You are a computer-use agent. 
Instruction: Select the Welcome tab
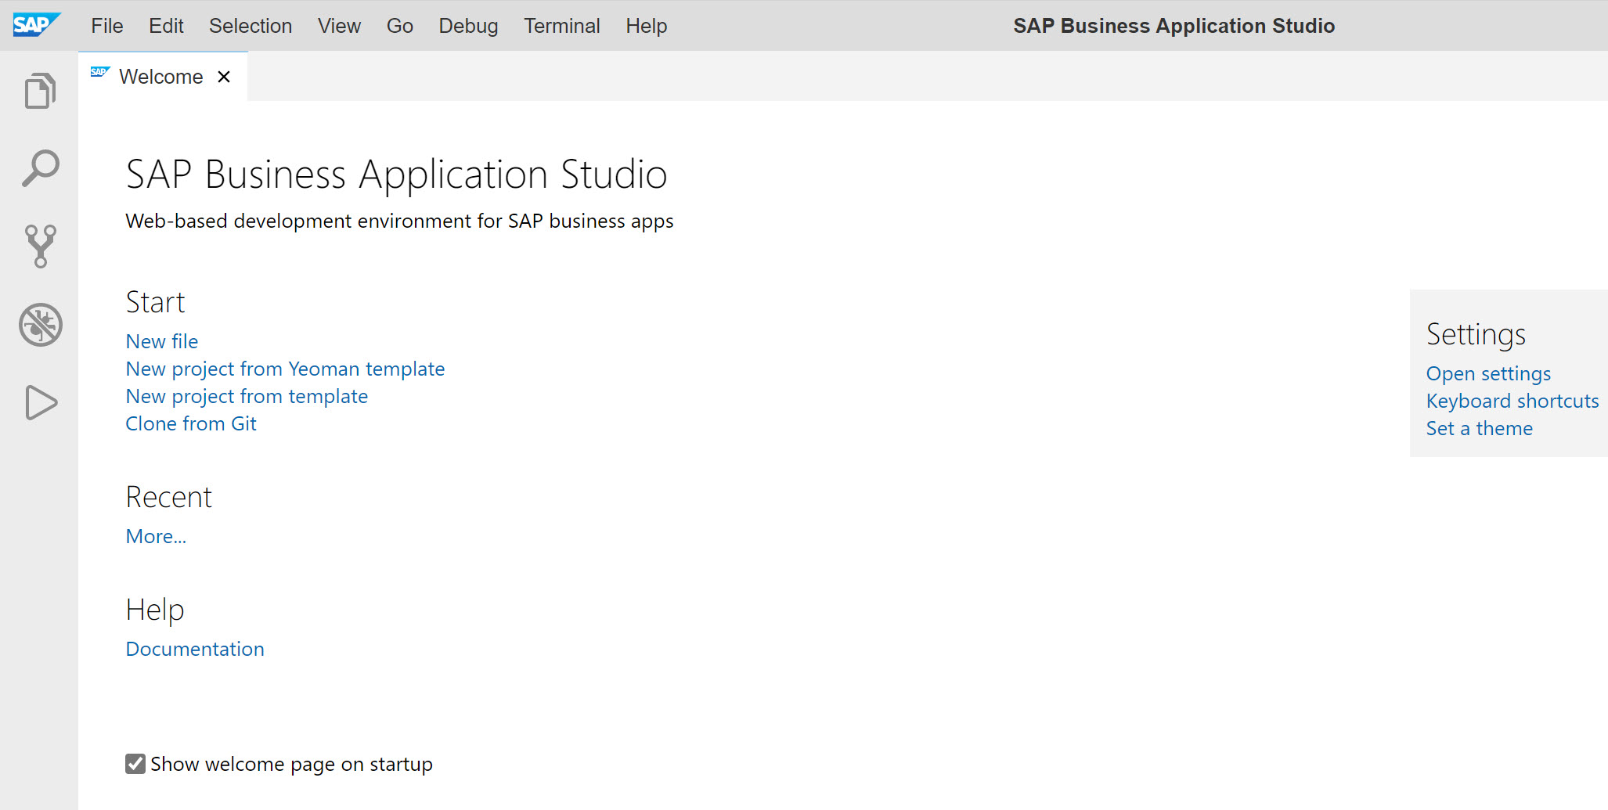tap(161, 77)
